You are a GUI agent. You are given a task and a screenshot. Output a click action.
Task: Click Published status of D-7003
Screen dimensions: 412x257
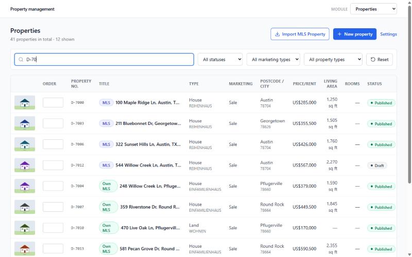coord(381,124)
